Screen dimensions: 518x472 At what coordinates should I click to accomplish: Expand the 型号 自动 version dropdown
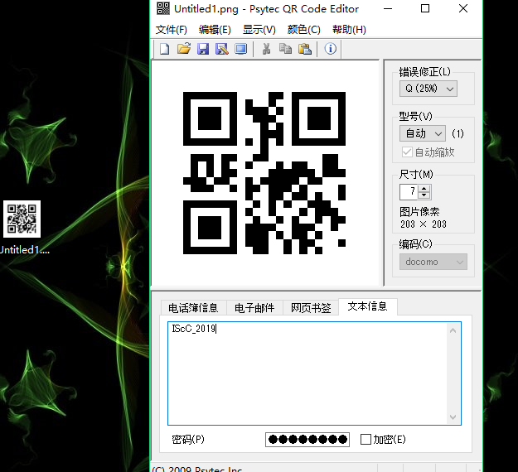point(423,133)
